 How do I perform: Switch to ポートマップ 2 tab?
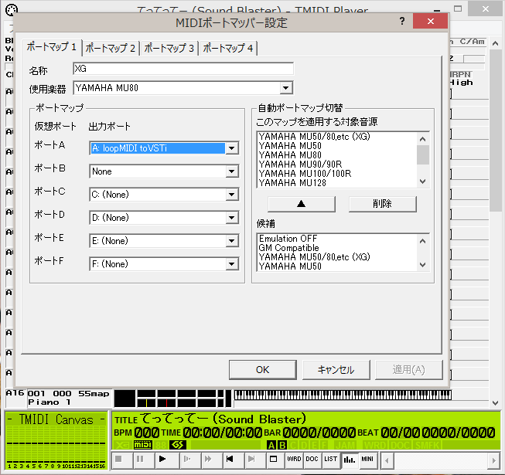point(110,48)
